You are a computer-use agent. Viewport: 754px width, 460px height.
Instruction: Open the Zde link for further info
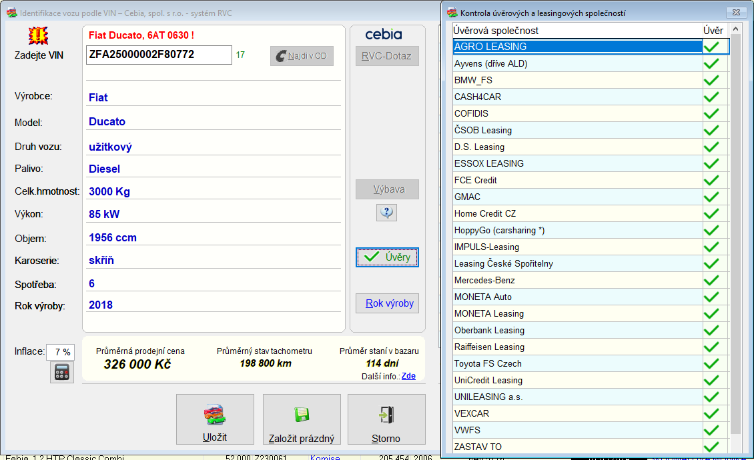point(408,376)
